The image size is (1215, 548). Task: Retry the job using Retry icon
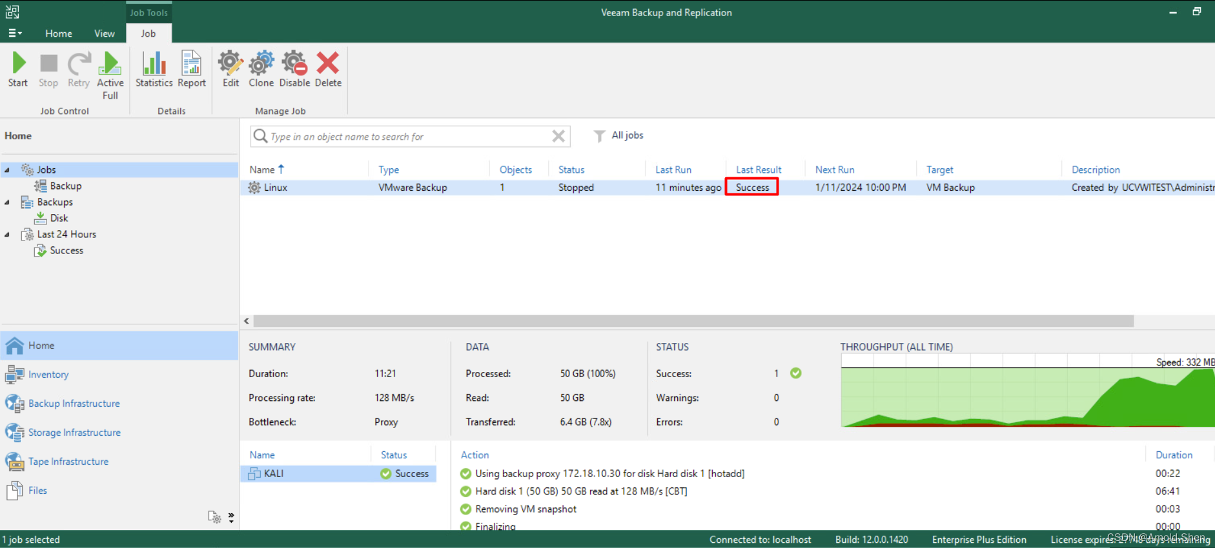(x=79, y=70)
